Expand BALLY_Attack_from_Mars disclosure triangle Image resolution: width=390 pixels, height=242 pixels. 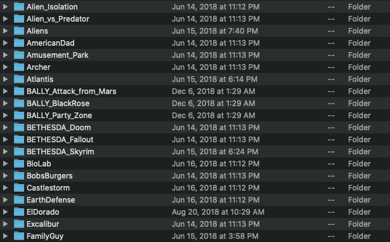[x=5, y=91]
